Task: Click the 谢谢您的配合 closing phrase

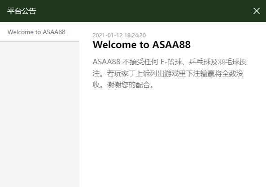Action: point(128,85)
